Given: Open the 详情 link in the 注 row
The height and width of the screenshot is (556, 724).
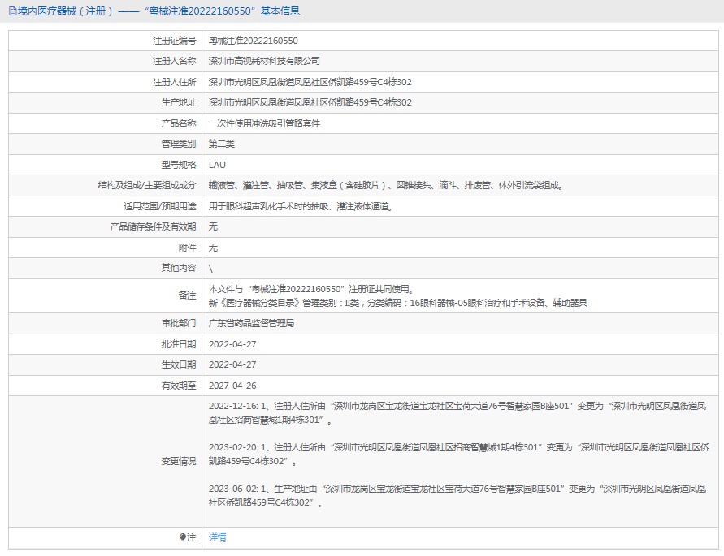Looking at the screenshot, I should pos(217,537).
